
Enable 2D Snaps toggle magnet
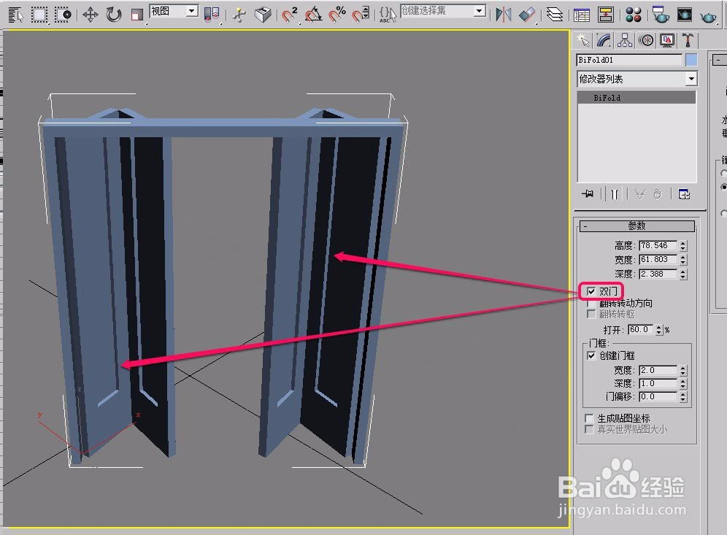pos(290,15)
